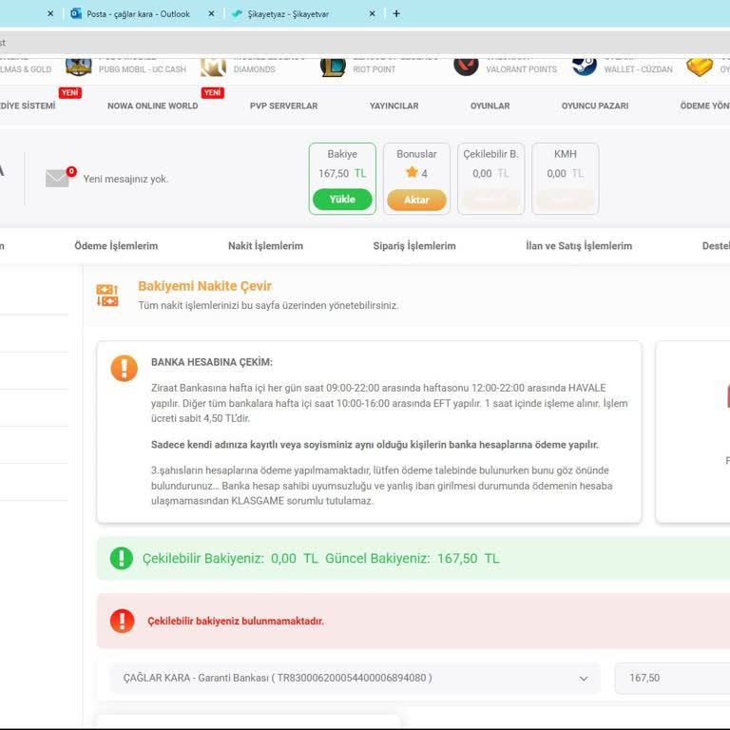
Task: Select the League of Legends Riot Point icon
Action: click(333, 66)
